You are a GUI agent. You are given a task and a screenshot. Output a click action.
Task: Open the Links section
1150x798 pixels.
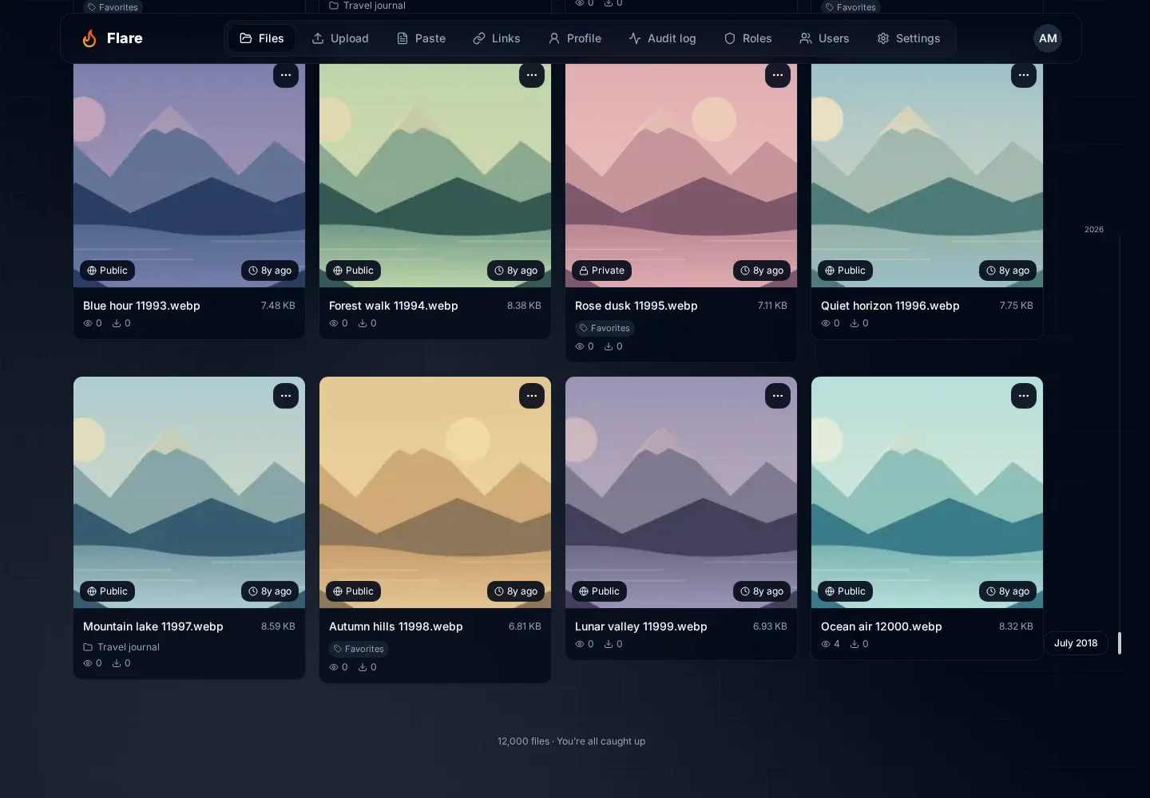tap(497, 38)
